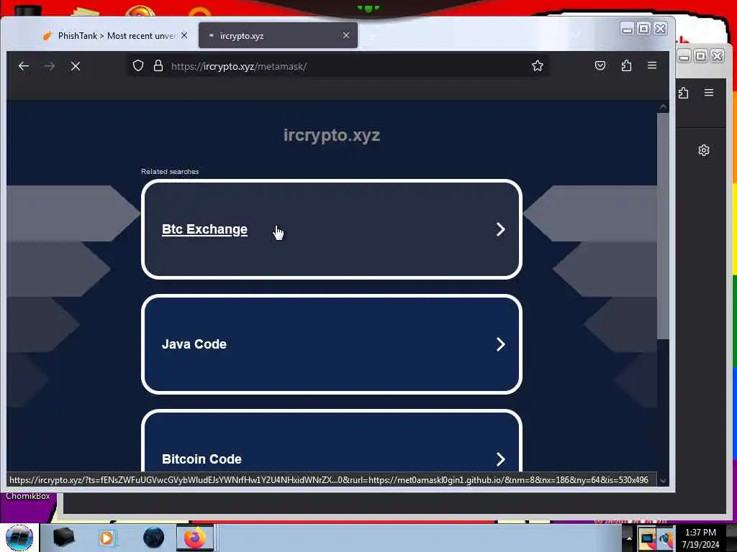
Task: Open front Firefox window's hamburger menu
Action: tap(652, 65)
